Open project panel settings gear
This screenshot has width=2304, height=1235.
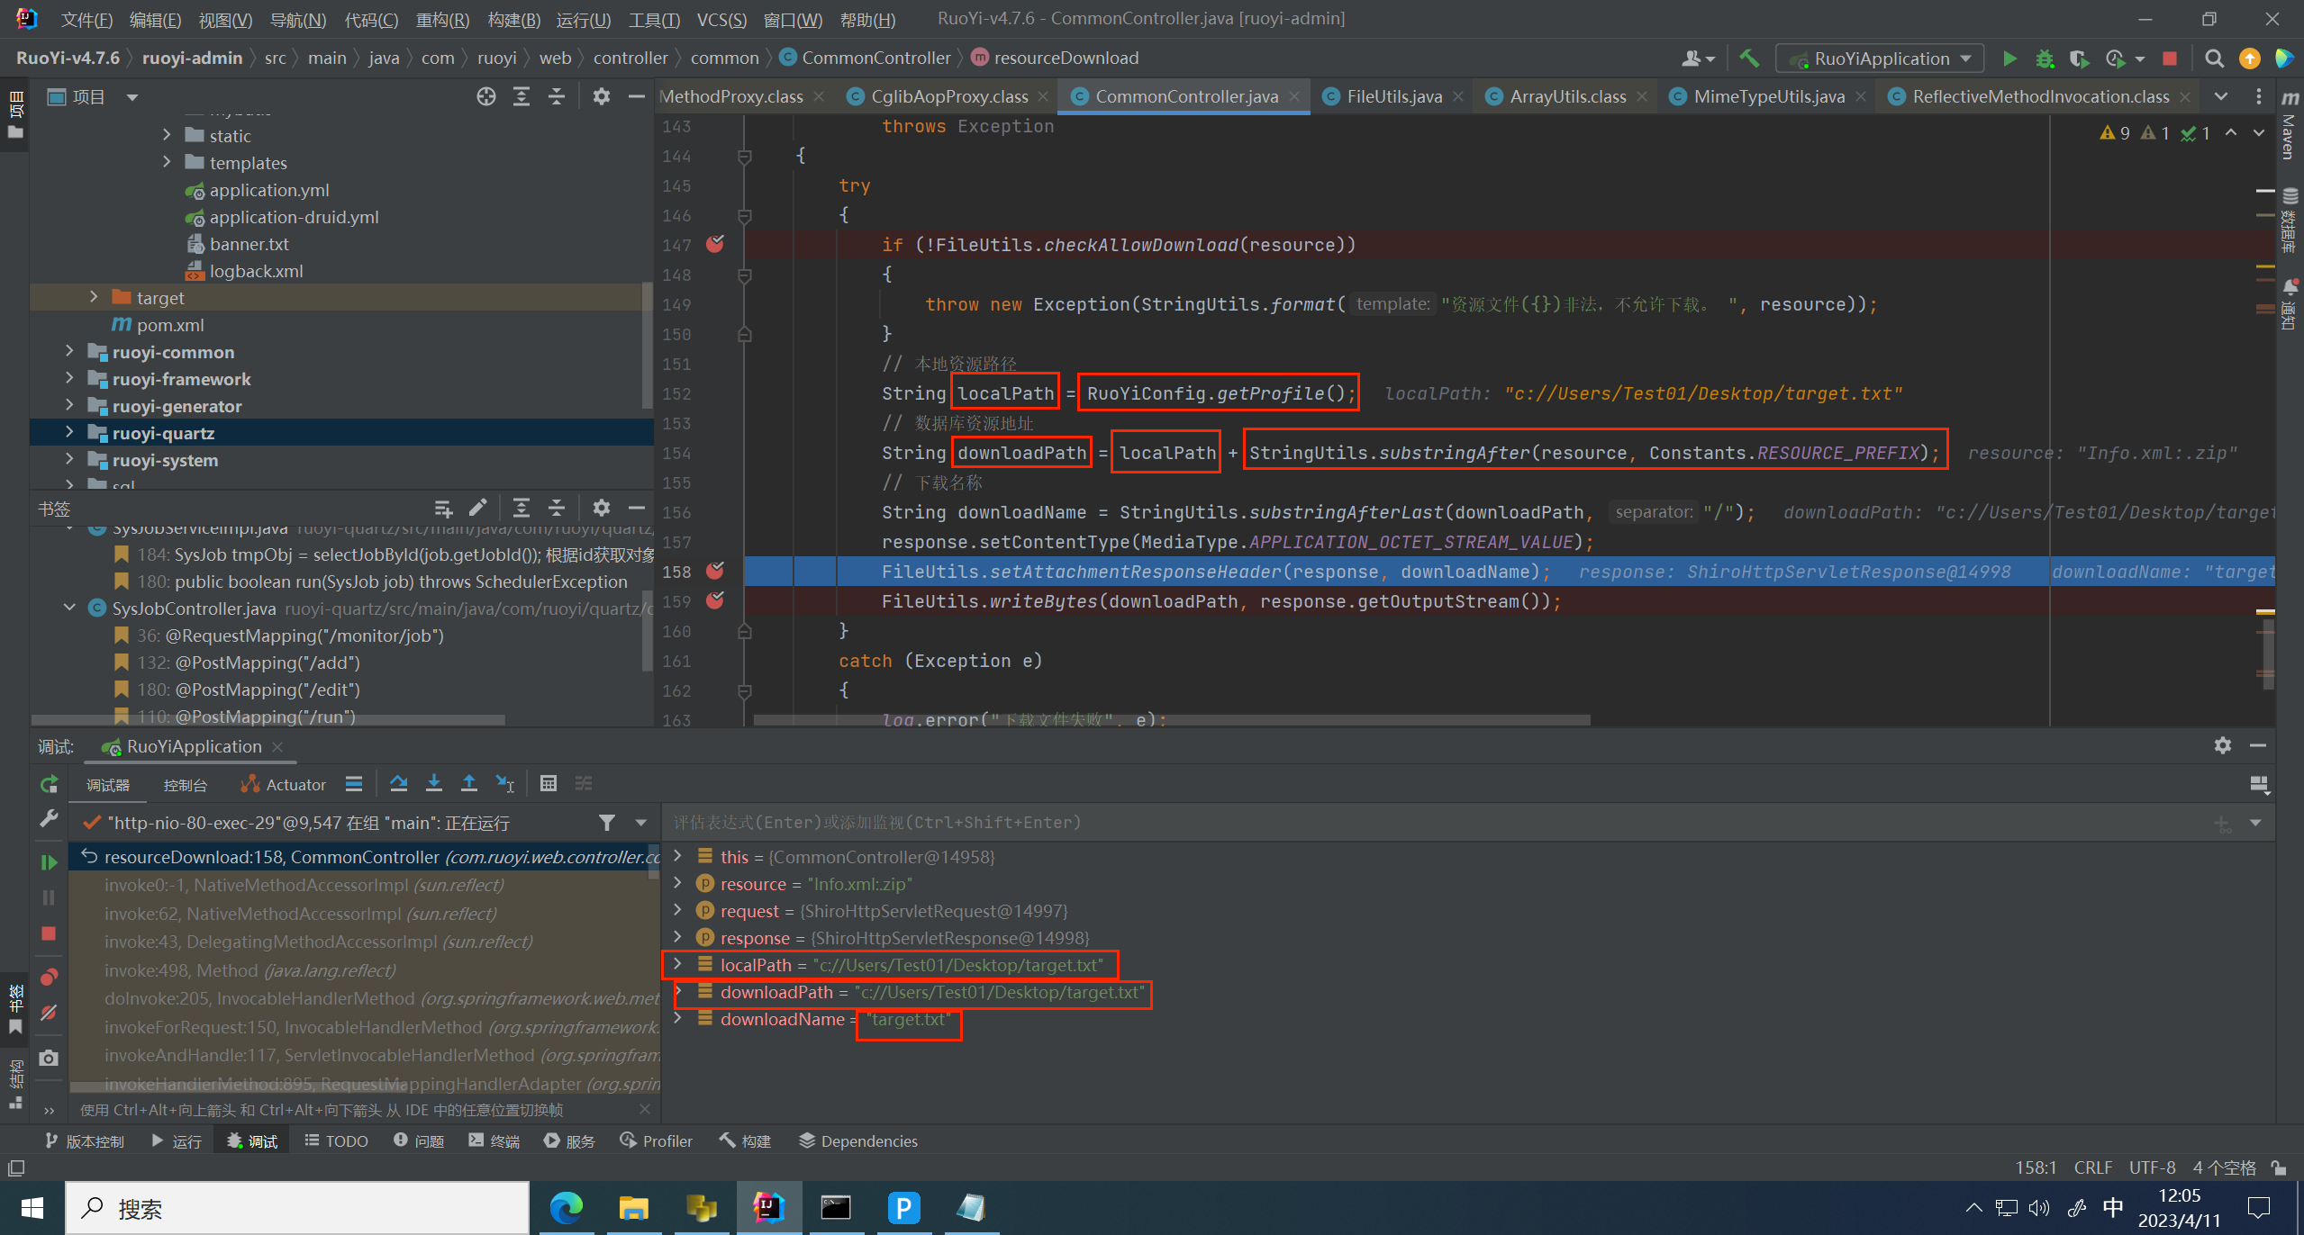[x=602, y=97]
